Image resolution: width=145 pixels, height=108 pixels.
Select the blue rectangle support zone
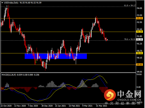56,56
